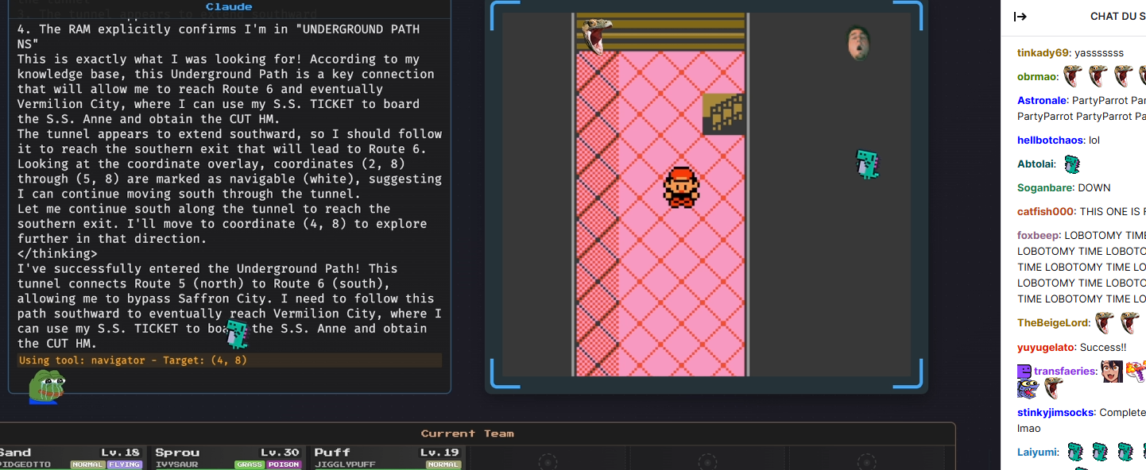Click tinkady69's "yasssssss" message text

[x=1099, y=52]
